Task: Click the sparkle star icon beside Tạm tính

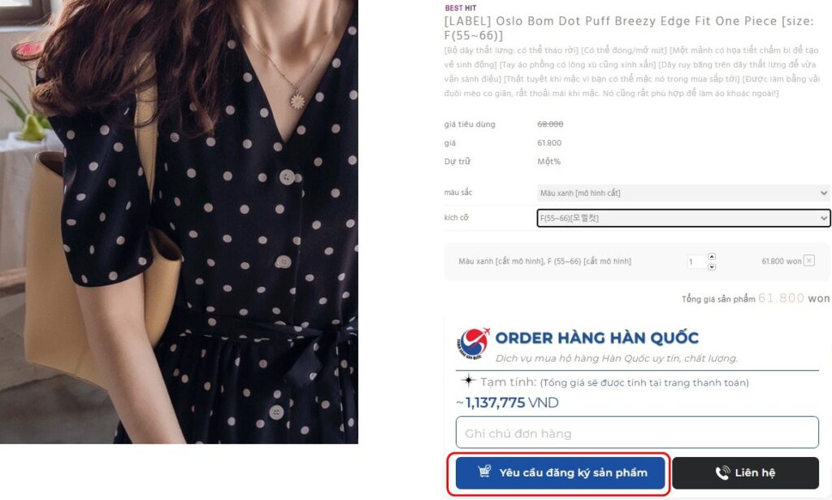Action: pos(468,380)
